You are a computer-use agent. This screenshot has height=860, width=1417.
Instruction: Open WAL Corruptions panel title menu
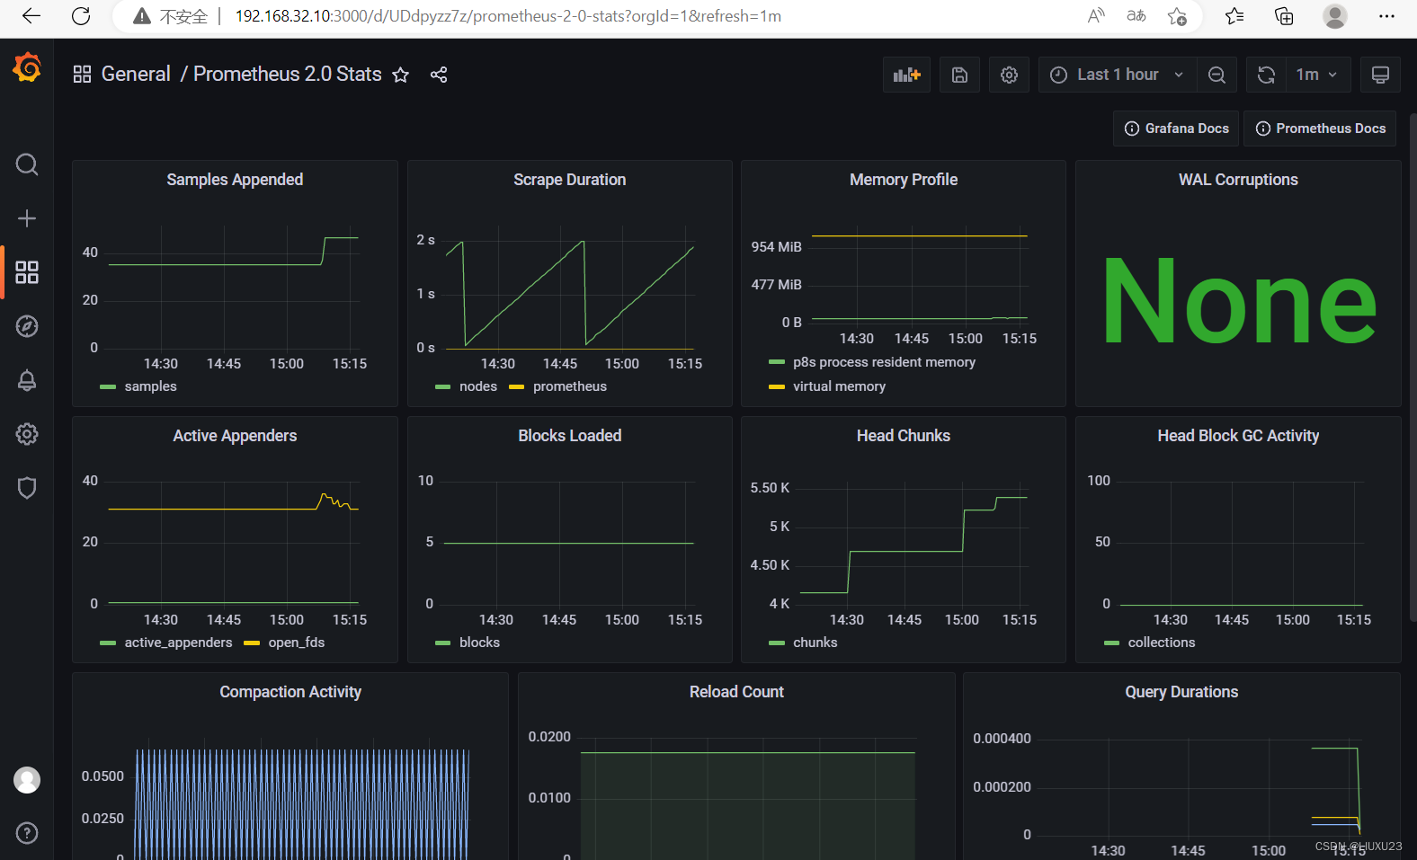point(1238,180)
